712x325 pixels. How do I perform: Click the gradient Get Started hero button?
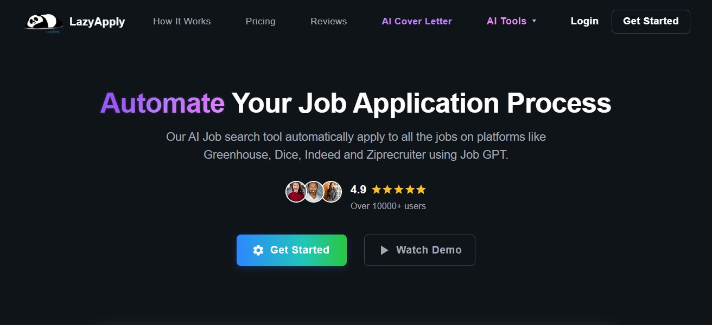point(291,250)
